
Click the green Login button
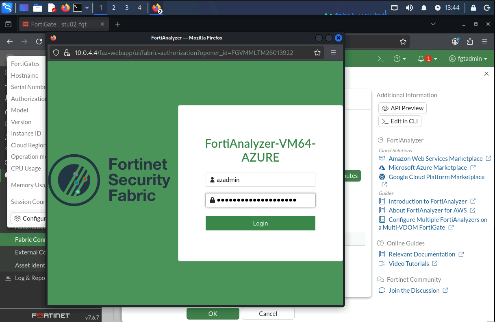point(261,223)
